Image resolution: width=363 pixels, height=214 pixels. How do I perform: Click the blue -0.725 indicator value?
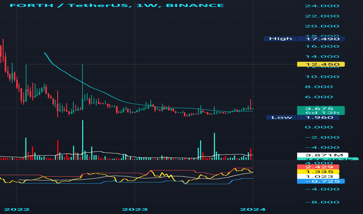(321, 181)
